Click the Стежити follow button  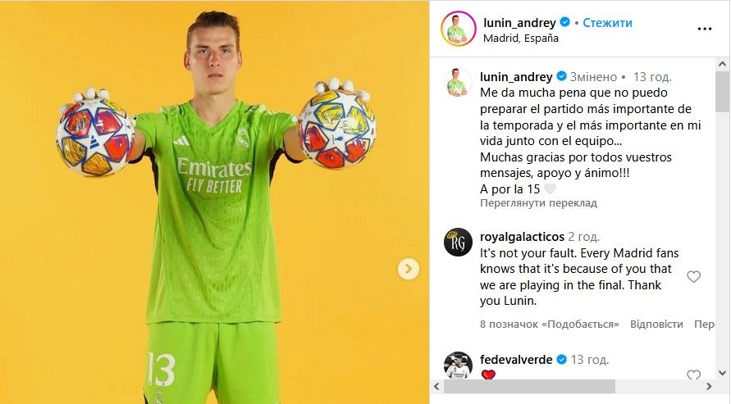coord(607,22)
